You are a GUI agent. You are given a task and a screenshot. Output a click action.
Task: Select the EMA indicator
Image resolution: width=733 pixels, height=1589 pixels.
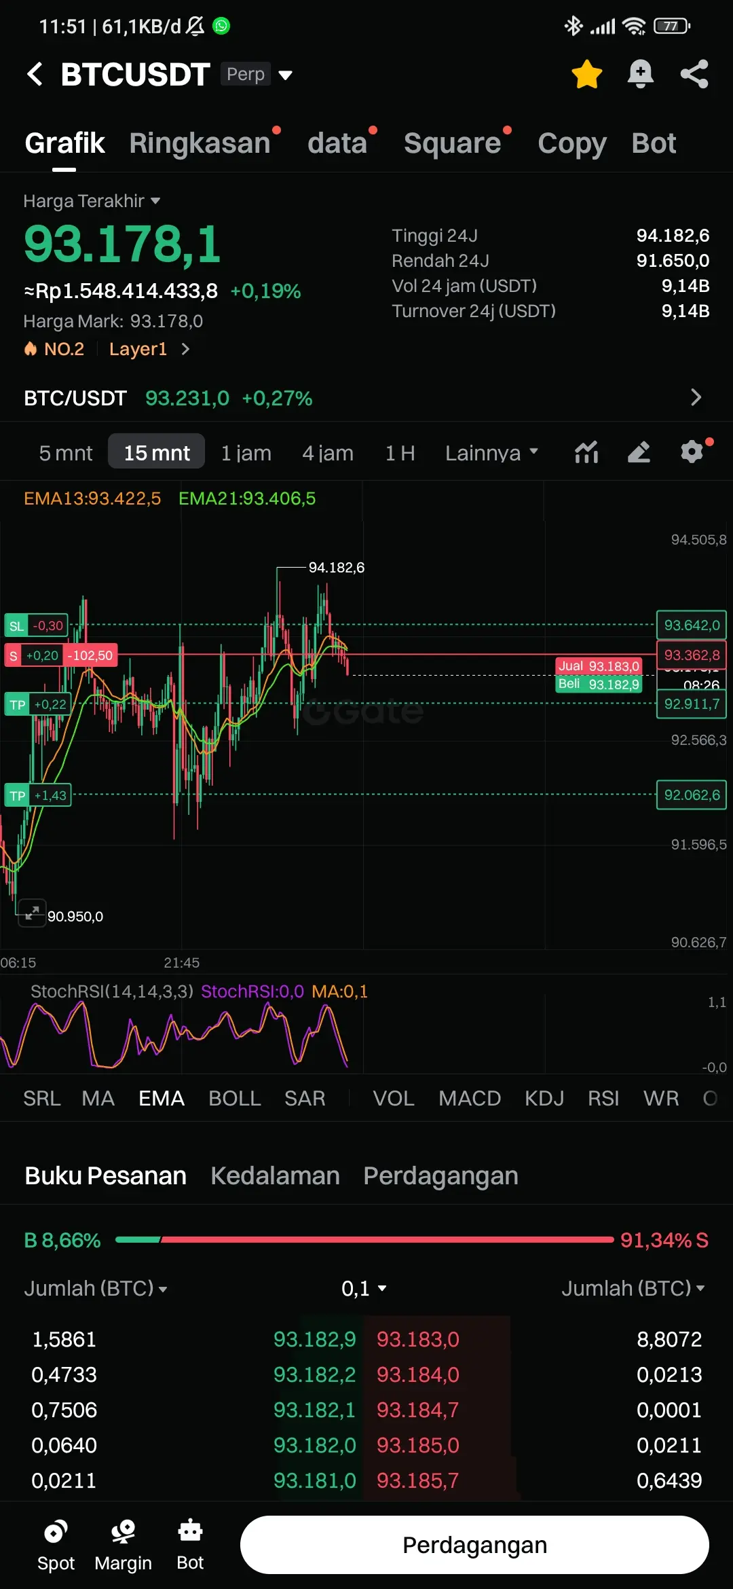162,1098
